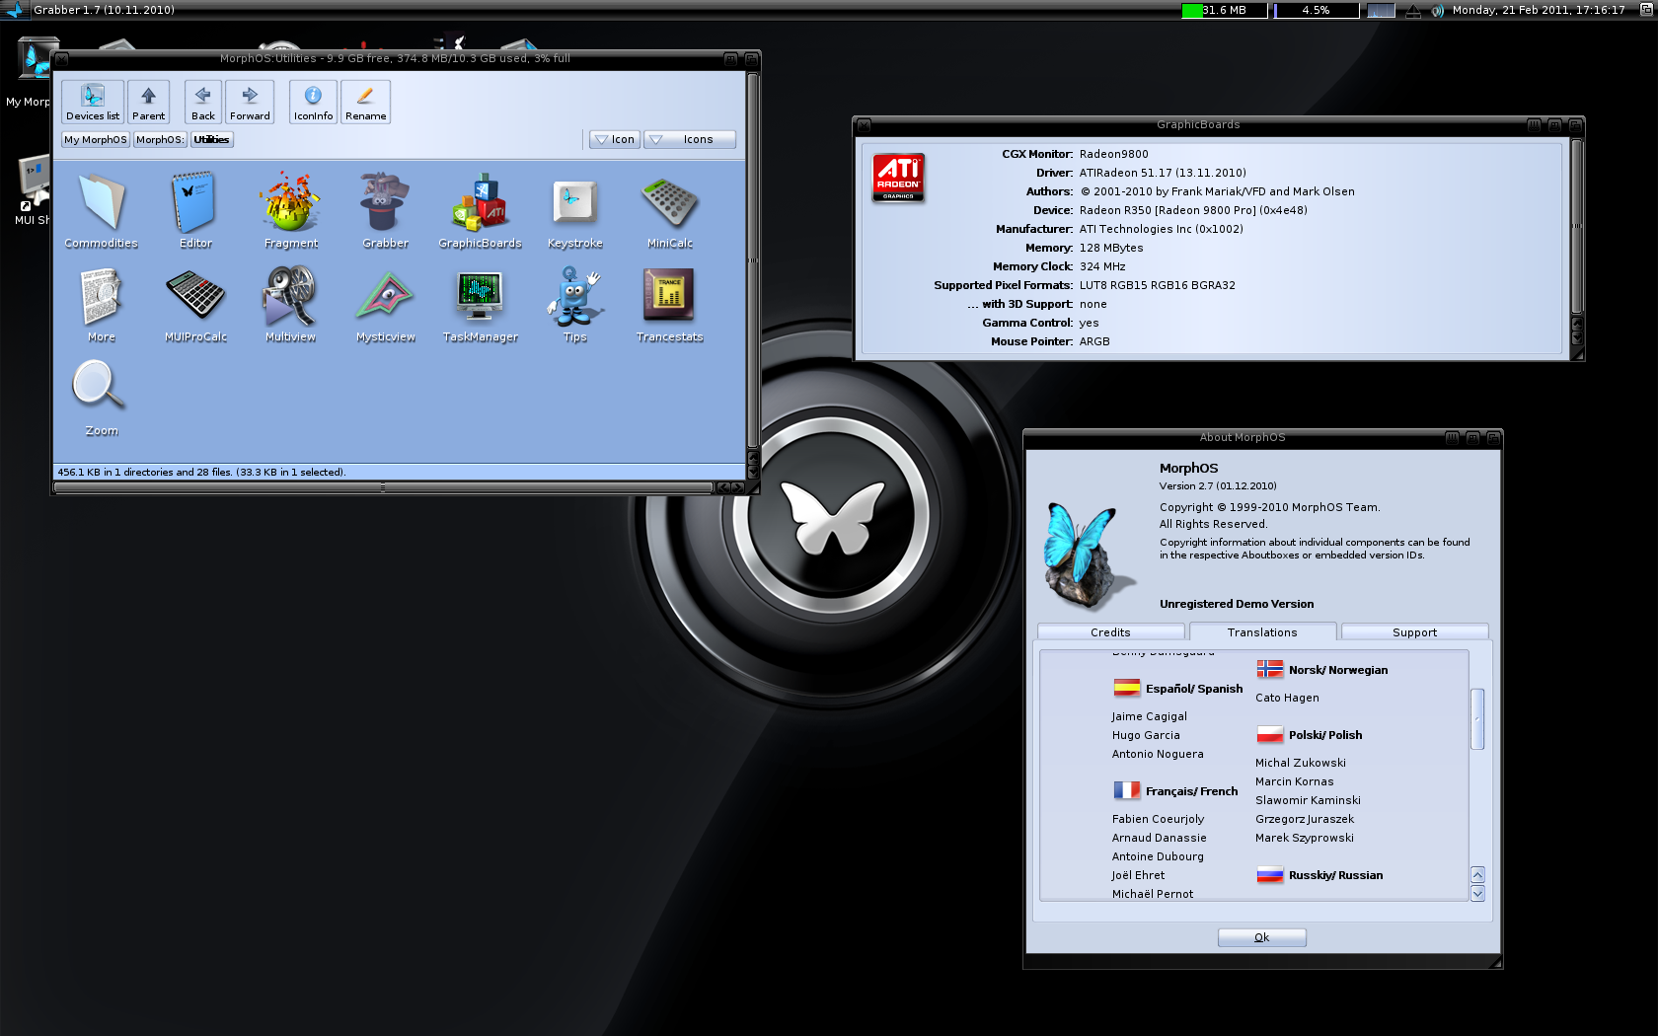This screenshot has width=1658, height=1036.
Task: Switch to the Translations tab
Action: pyautogui.click(x=1262, y=632)
